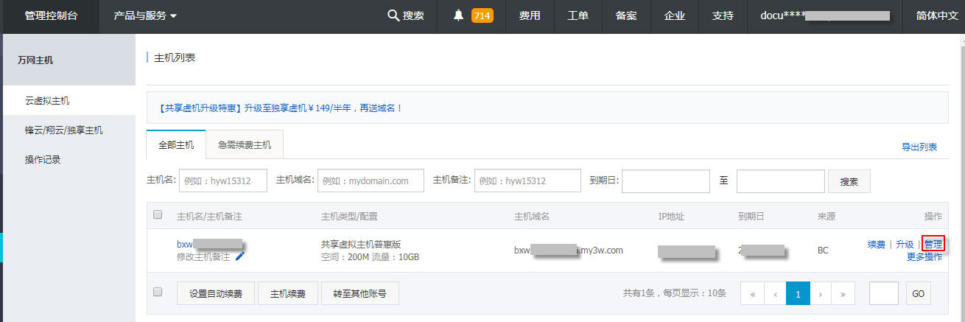Click 导出列表 link
Viewport: 965px width, 322px height.
pyautogui.click(x=919, y=147)
